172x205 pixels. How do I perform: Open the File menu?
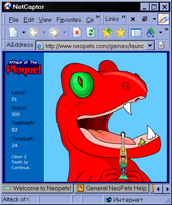[14, 20]
